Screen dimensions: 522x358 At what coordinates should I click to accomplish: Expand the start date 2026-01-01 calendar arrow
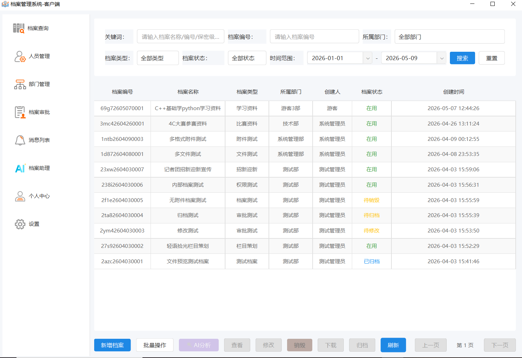(368, 58)
